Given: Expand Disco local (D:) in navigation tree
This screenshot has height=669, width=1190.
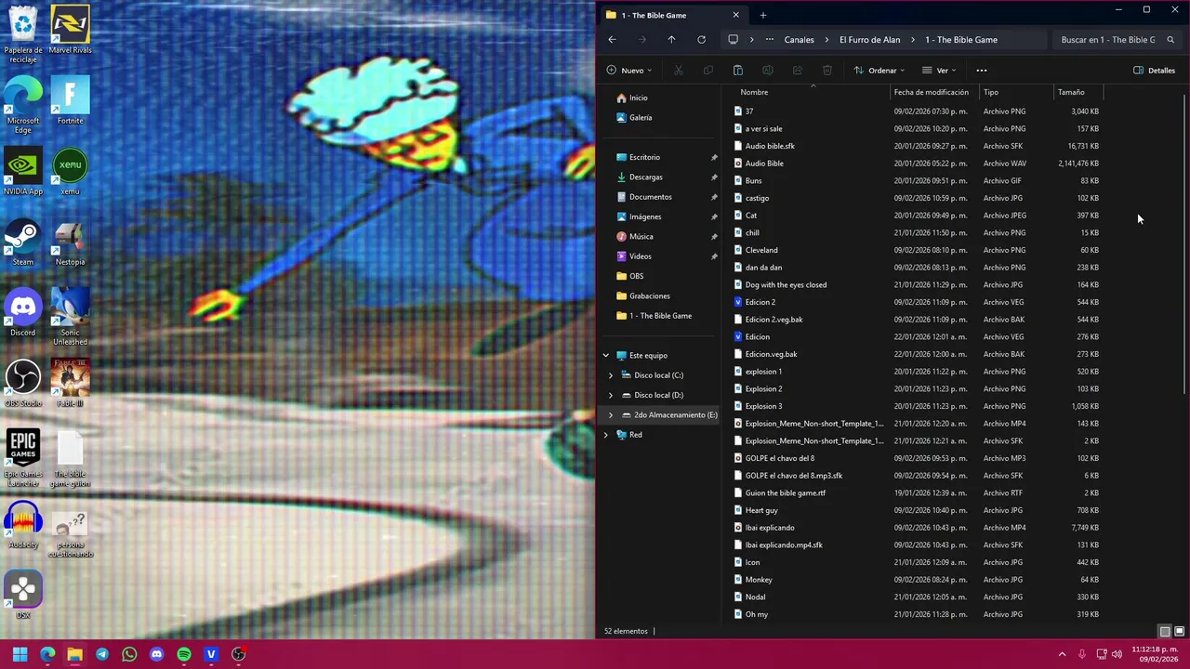Looking at the screenshot, I should 611,395.
